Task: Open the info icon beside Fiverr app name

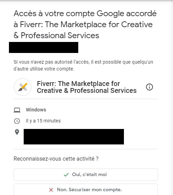Action: click(149, 87)
